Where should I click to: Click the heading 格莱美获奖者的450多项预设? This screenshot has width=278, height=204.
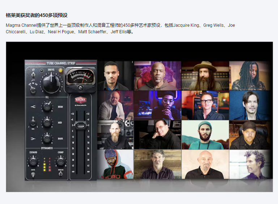click(x=37, y=15)
